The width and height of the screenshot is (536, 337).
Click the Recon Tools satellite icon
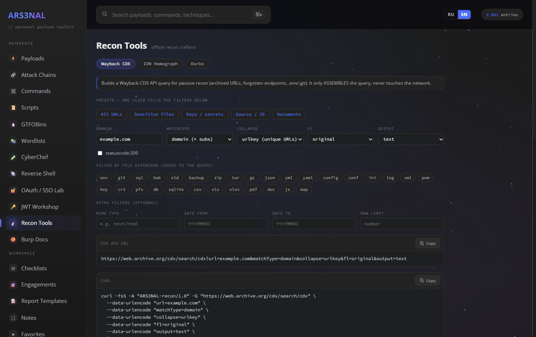13,223
